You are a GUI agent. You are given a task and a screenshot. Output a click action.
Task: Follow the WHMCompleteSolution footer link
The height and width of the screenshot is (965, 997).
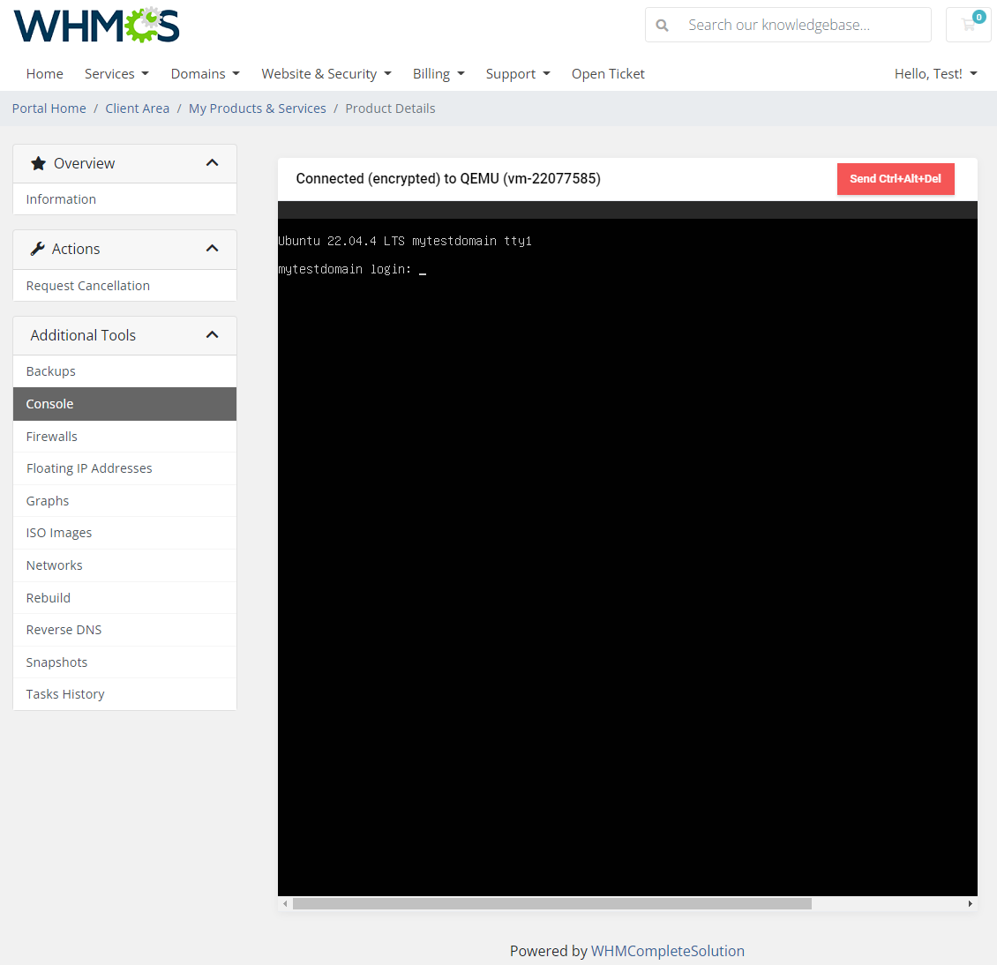pos(668,951)
